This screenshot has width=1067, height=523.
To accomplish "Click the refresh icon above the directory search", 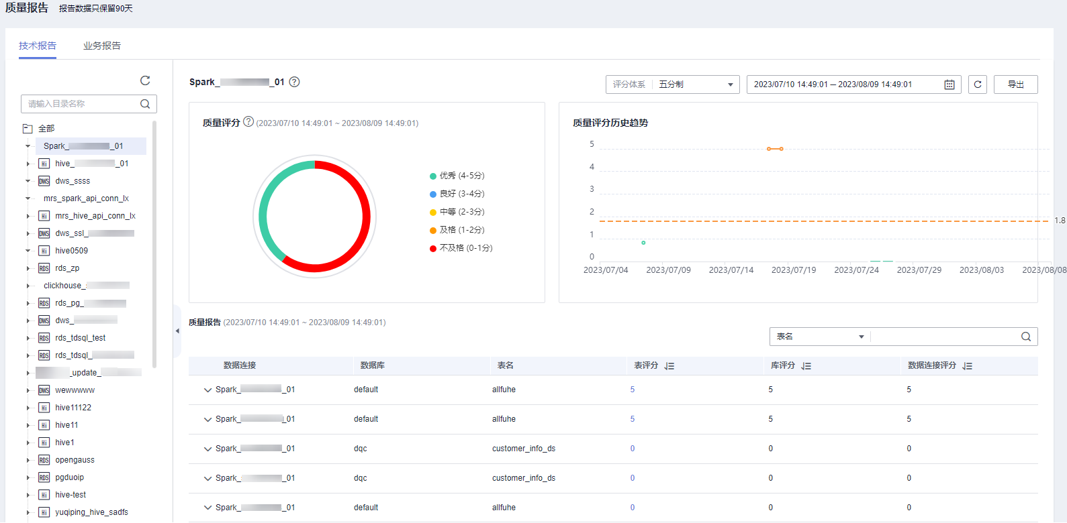I will click(145, 80).
